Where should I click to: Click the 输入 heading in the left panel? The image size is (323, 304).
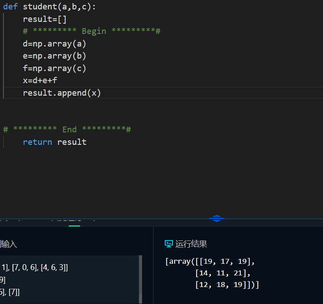8,244
